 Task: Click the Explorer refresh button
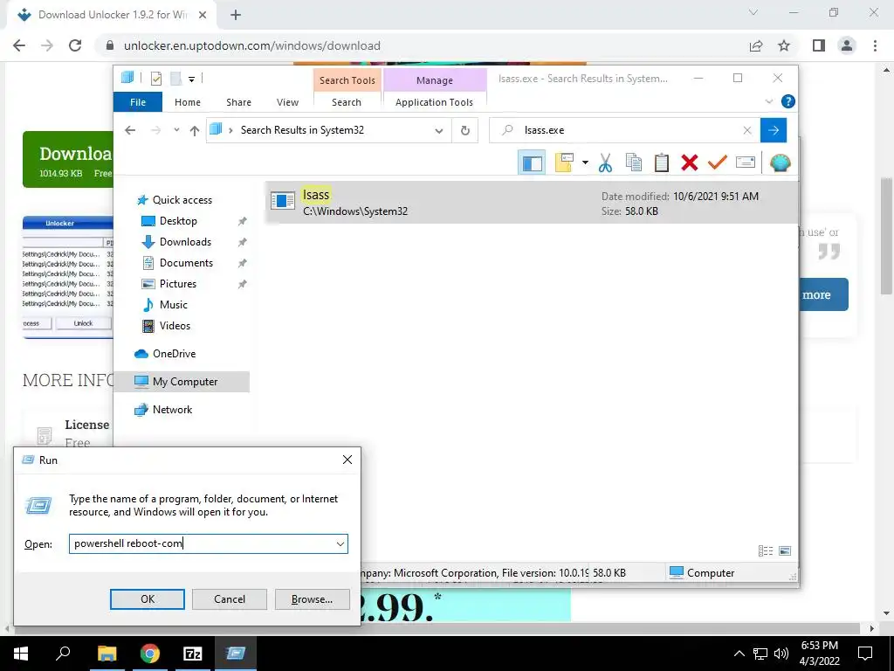click(465, 131)
